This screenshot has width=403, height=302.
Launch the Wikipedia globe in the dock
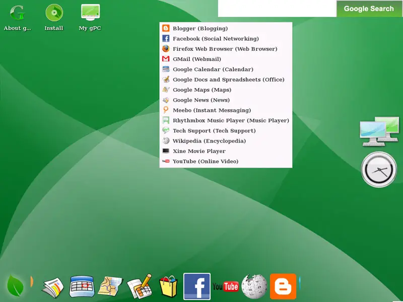(254, 286)
